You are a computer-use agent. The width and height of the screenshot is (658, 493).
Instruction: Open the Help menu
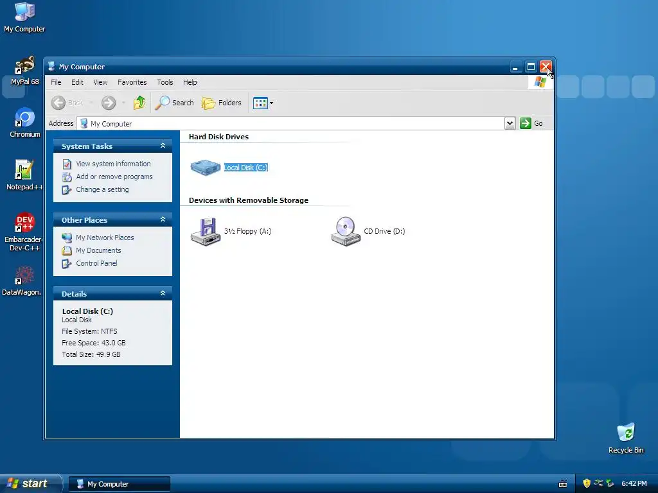(190, 82)
